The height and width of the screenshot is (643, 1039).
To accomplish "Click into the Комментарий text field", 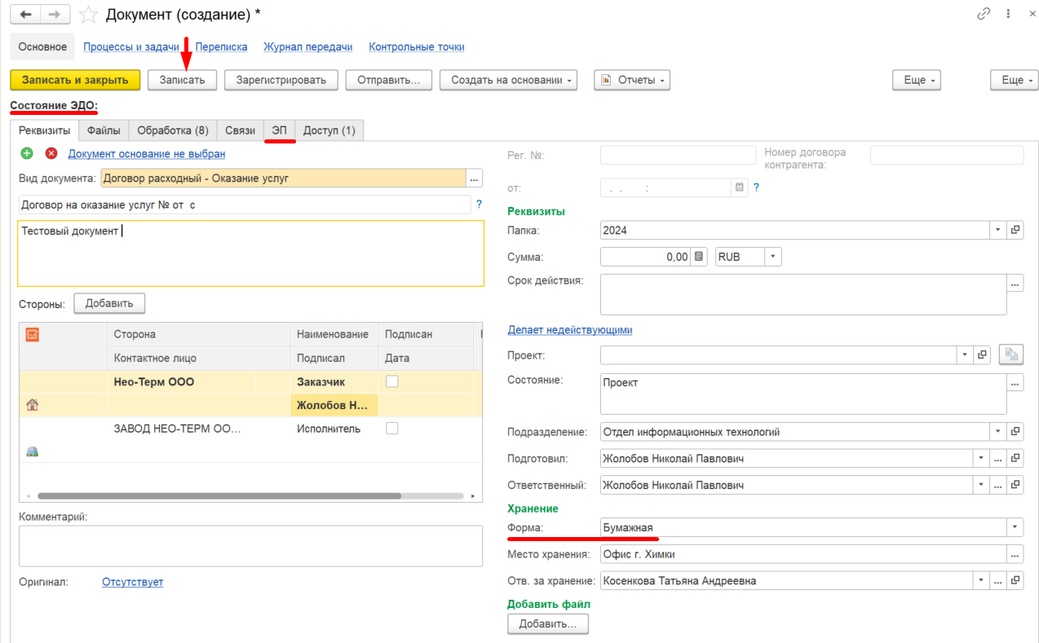I will (250, 546).
